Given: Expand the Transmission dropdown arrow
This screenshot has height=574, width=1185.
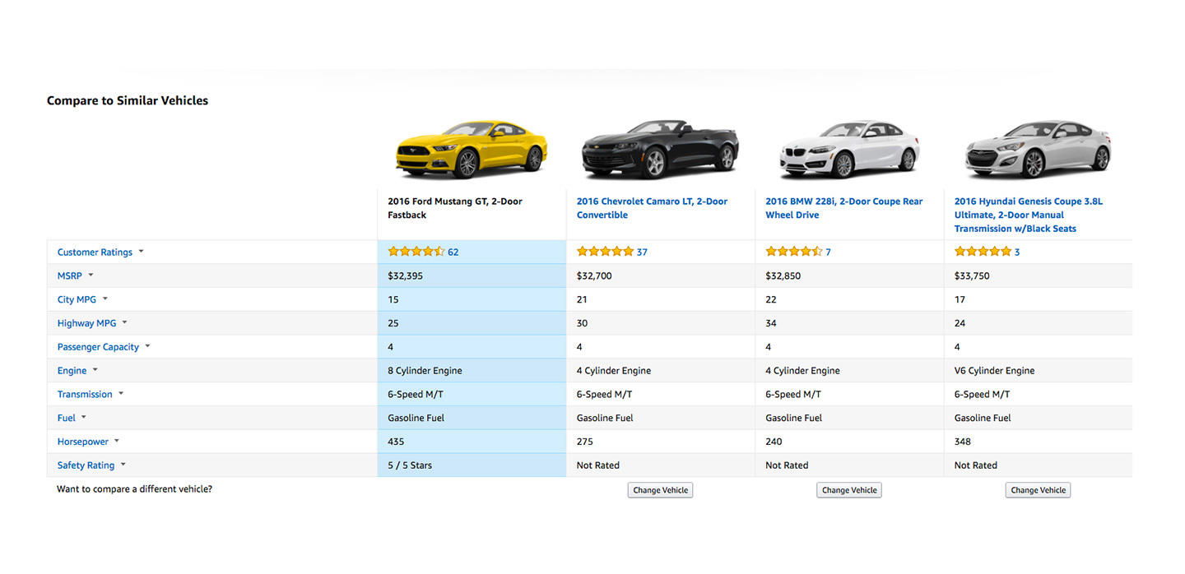Looking at the screenshot, I should click(121, 394).
